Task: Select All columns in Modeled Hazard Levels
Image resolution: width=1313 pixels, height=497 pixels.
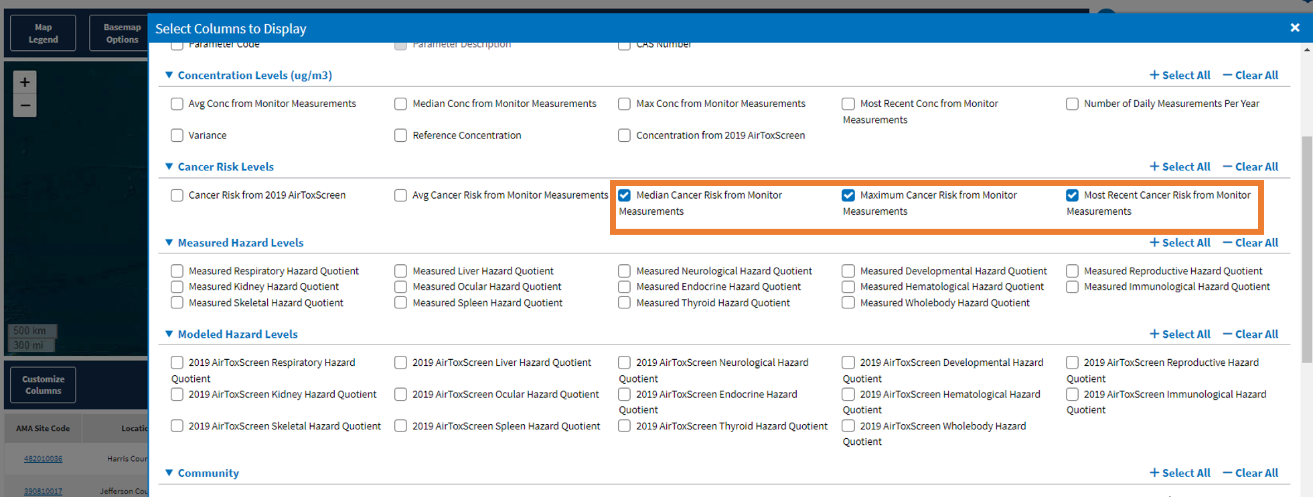Action: [1180, 334]
